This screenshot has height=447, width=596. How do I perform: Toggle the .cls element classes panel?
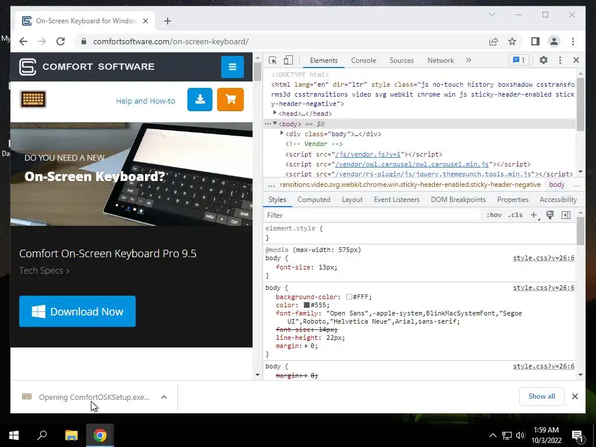coord(516,215)
